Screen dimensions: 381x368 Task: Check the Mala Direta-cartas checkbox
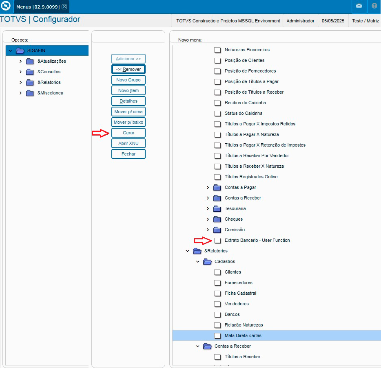[217, 336]
